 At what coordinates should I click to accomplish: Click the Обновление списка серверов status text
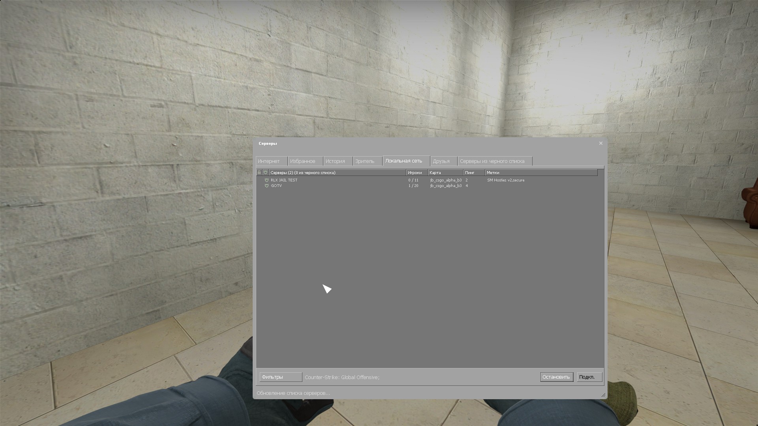(293, 393)
